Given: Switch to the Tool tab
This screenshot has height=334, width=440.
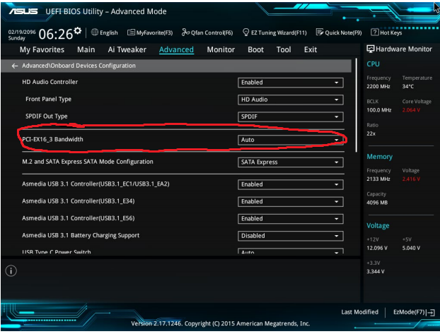Looking at the screenshot, I should point(284,49).
